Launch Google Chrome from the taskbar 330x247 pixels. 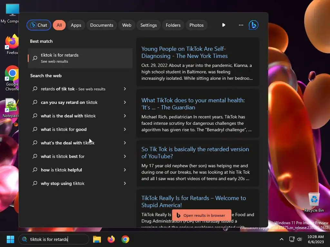point(125,239)
